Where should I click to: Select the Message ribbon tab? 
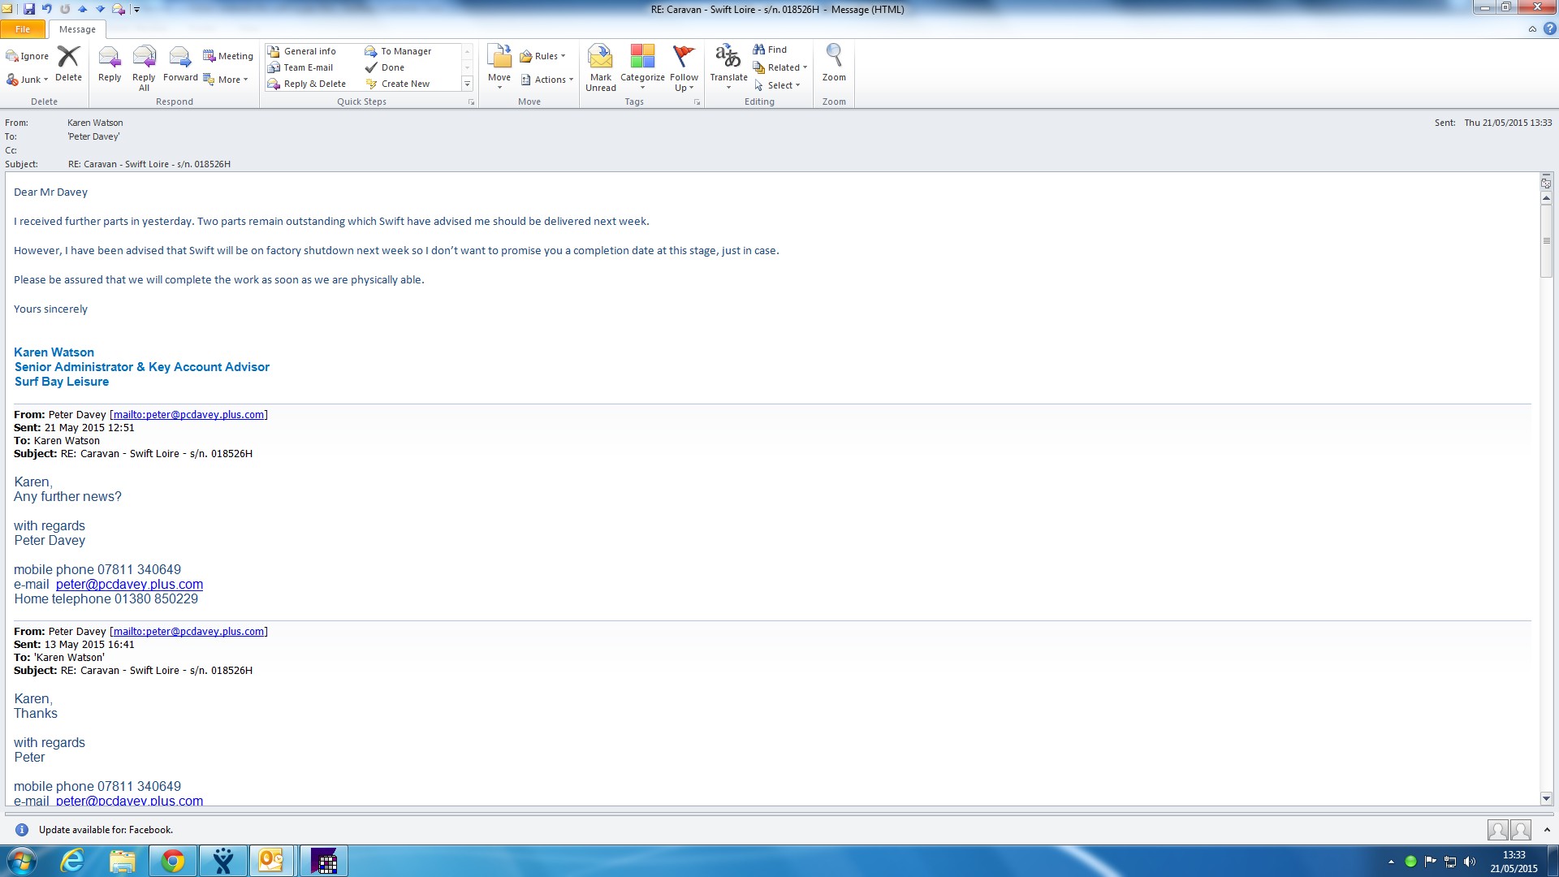77,29
